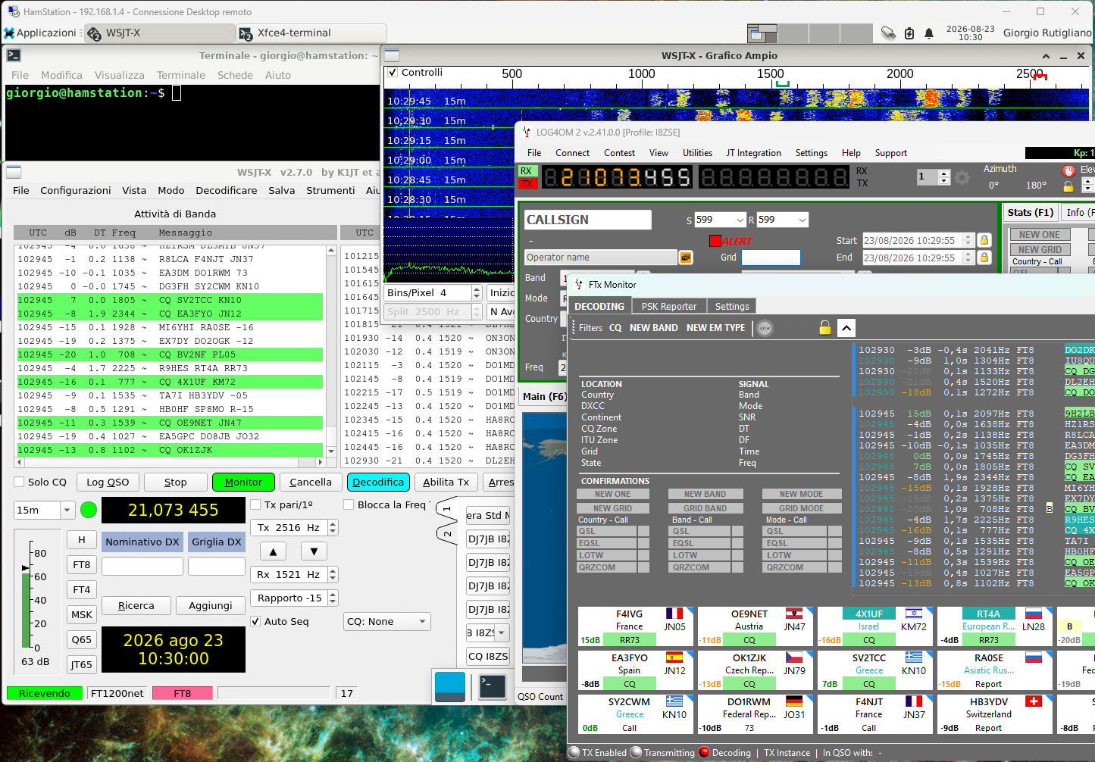Viewport: 1095px width, 762px height.
Task: Click the Start date-time spinner arrows
Action: 968,240
